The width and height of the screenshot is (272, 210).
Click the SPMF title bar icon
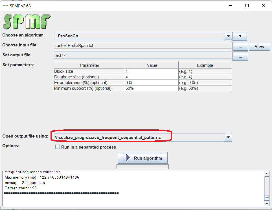(x=5, y=6)
